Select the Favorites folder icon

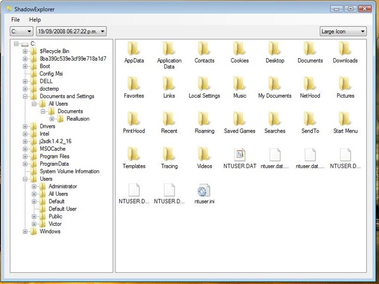coord(134,83)
